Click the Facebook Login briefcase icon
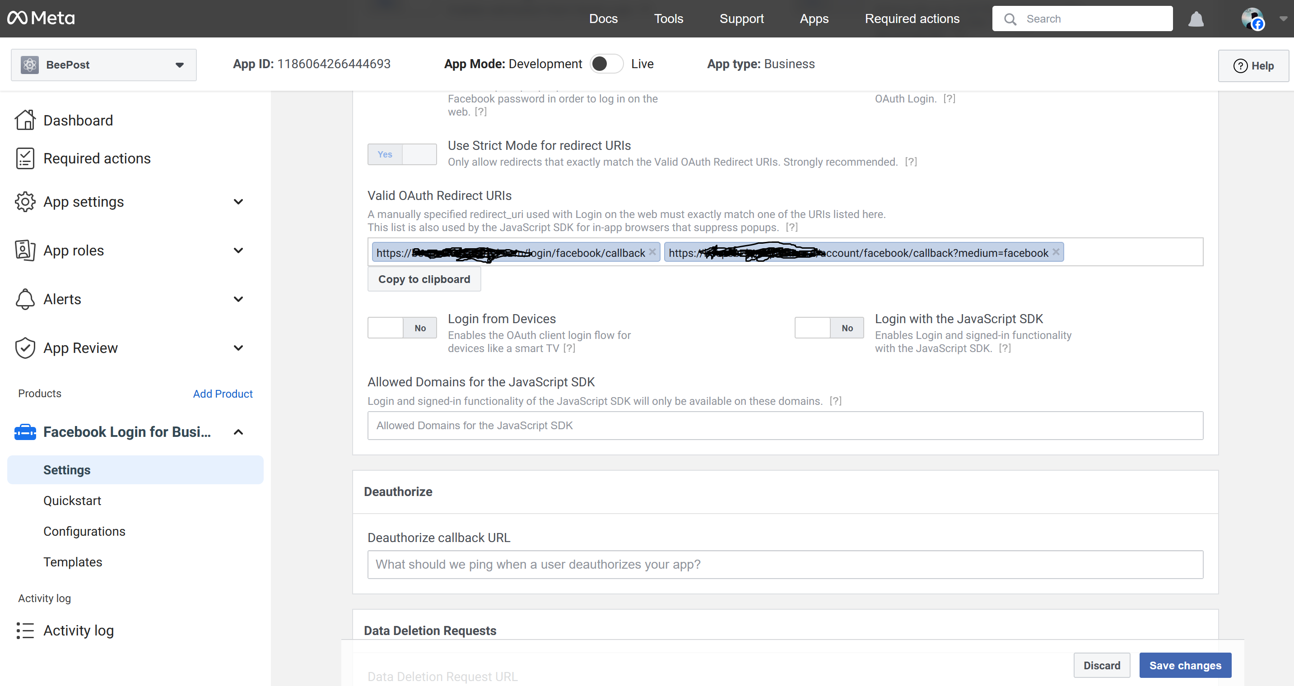This screenshot has width=1294, height=686. point(25,432)
